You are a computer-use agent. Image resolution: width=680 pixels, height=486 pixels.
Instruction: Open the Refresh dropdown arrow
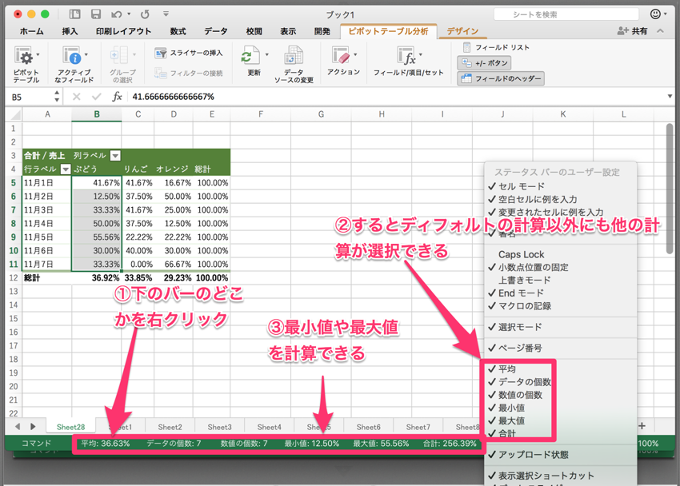pyautogui.click(x=266, y=55)
